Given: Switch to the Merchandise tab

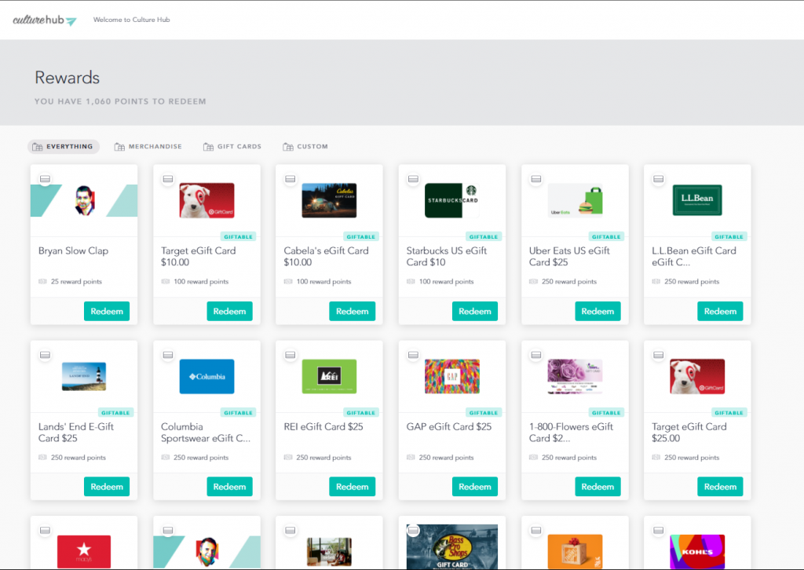Looking at the screenshot, I should tap(148, 147).
